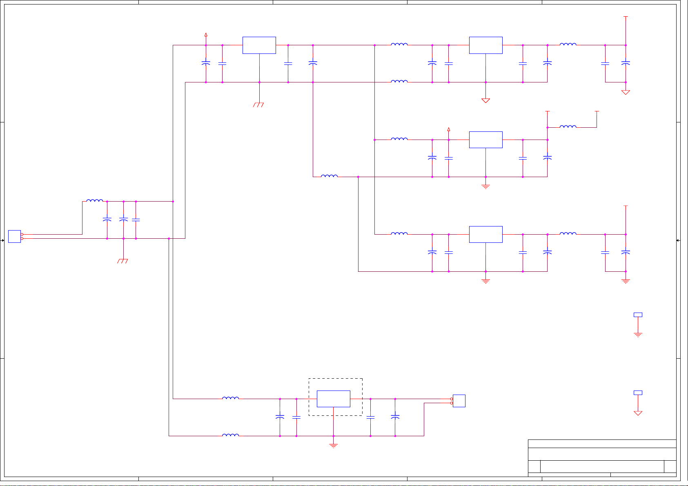Select the power arrow symbol above the top-left regulator input

point(206,35)
